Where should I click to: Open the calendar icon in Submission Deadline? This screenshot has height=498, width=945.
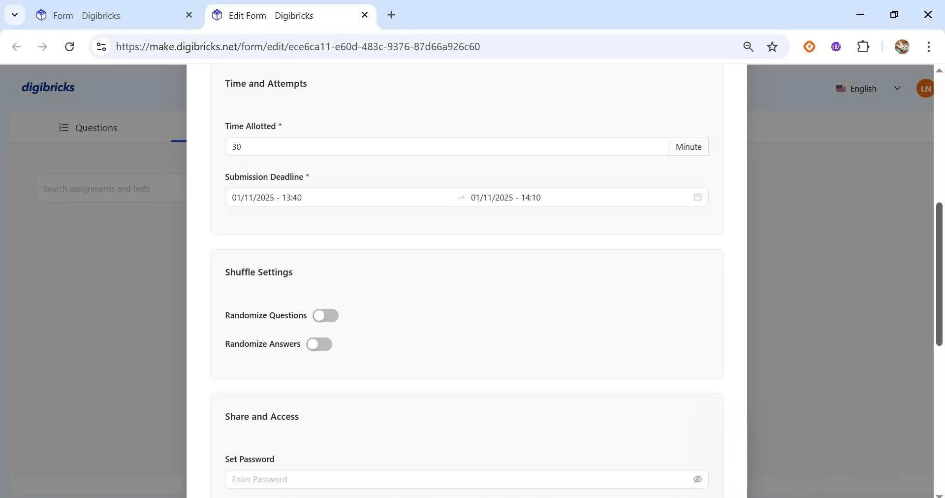[697, 197]
